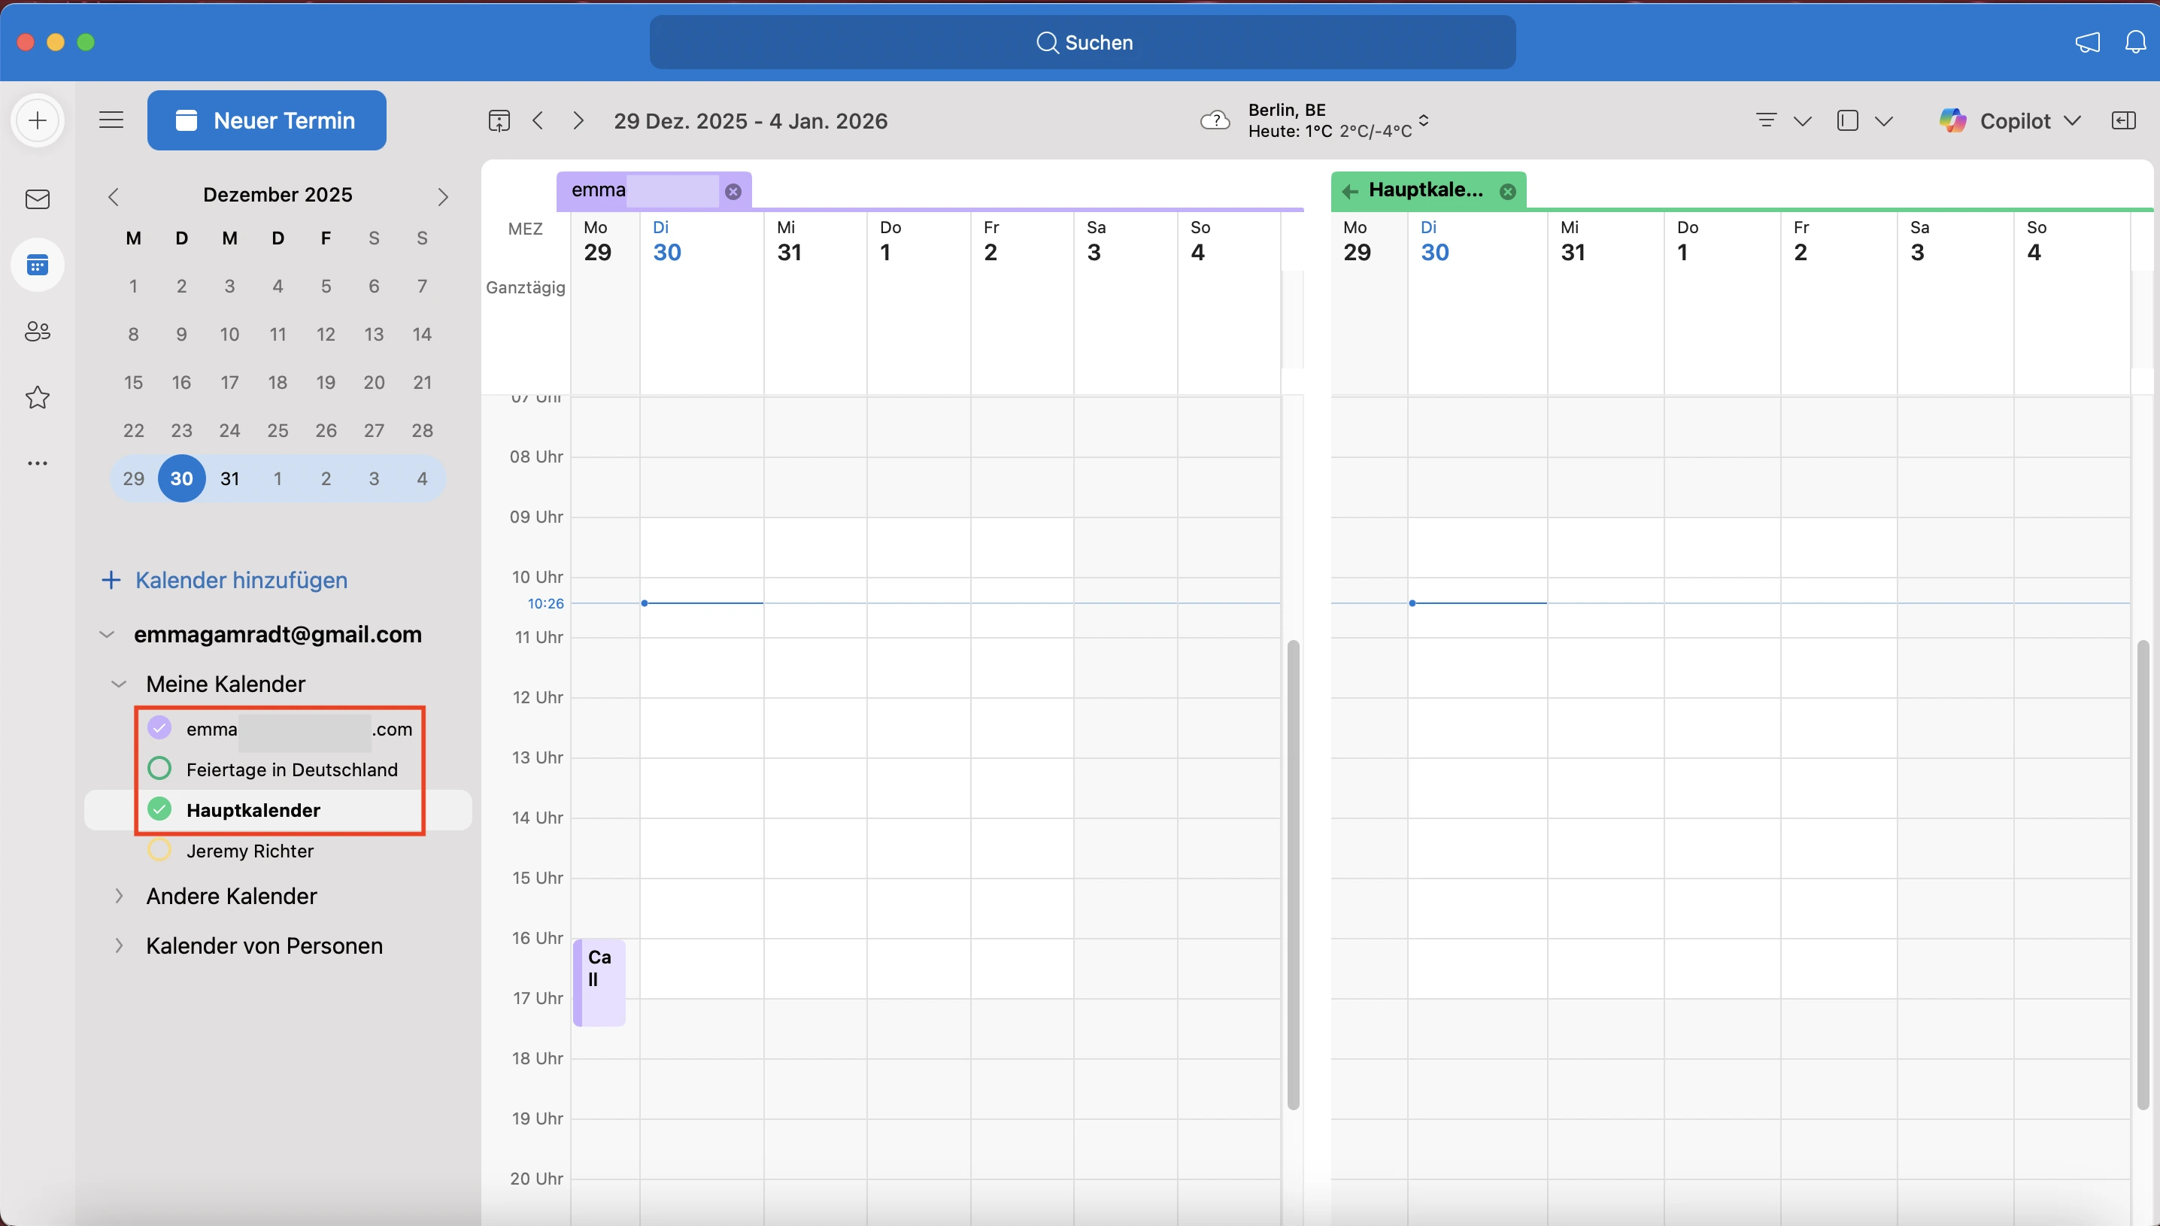Click the Neuer Termin button

click(266, 120)
